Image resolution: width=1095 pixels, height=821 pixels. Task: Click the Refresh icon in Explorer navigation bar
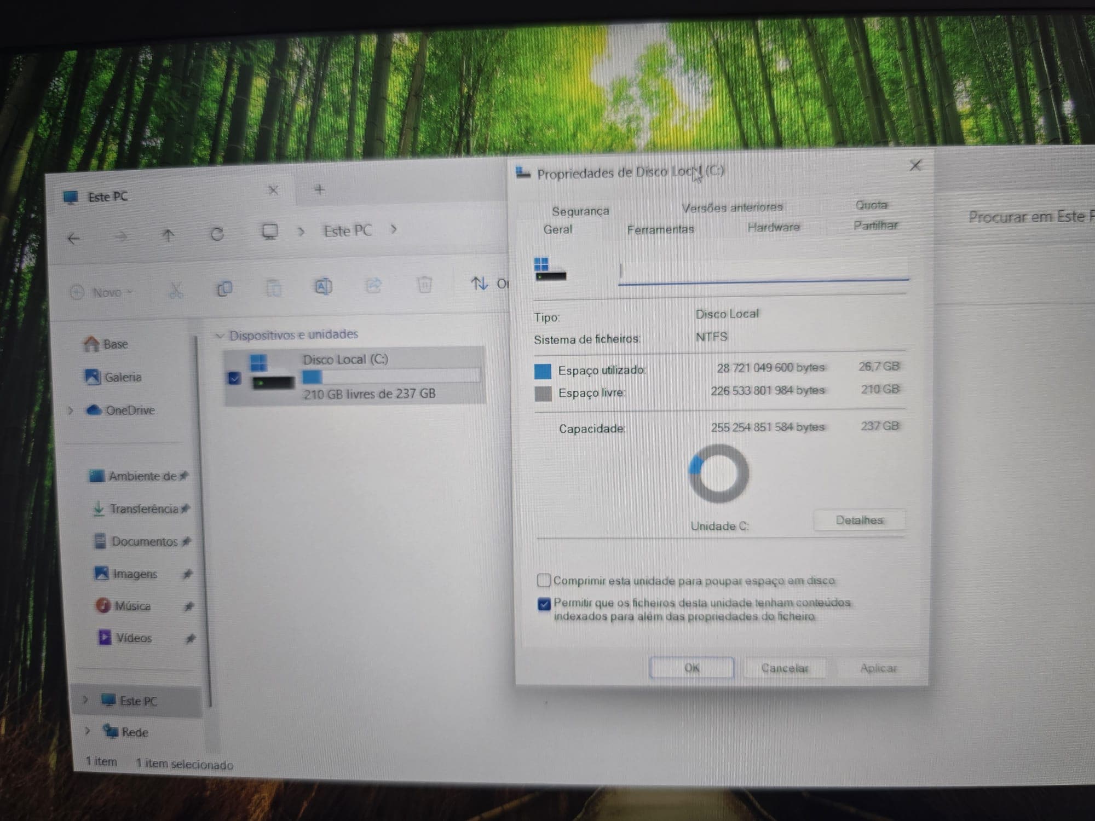pyautogui.click(x=217, y=234)
